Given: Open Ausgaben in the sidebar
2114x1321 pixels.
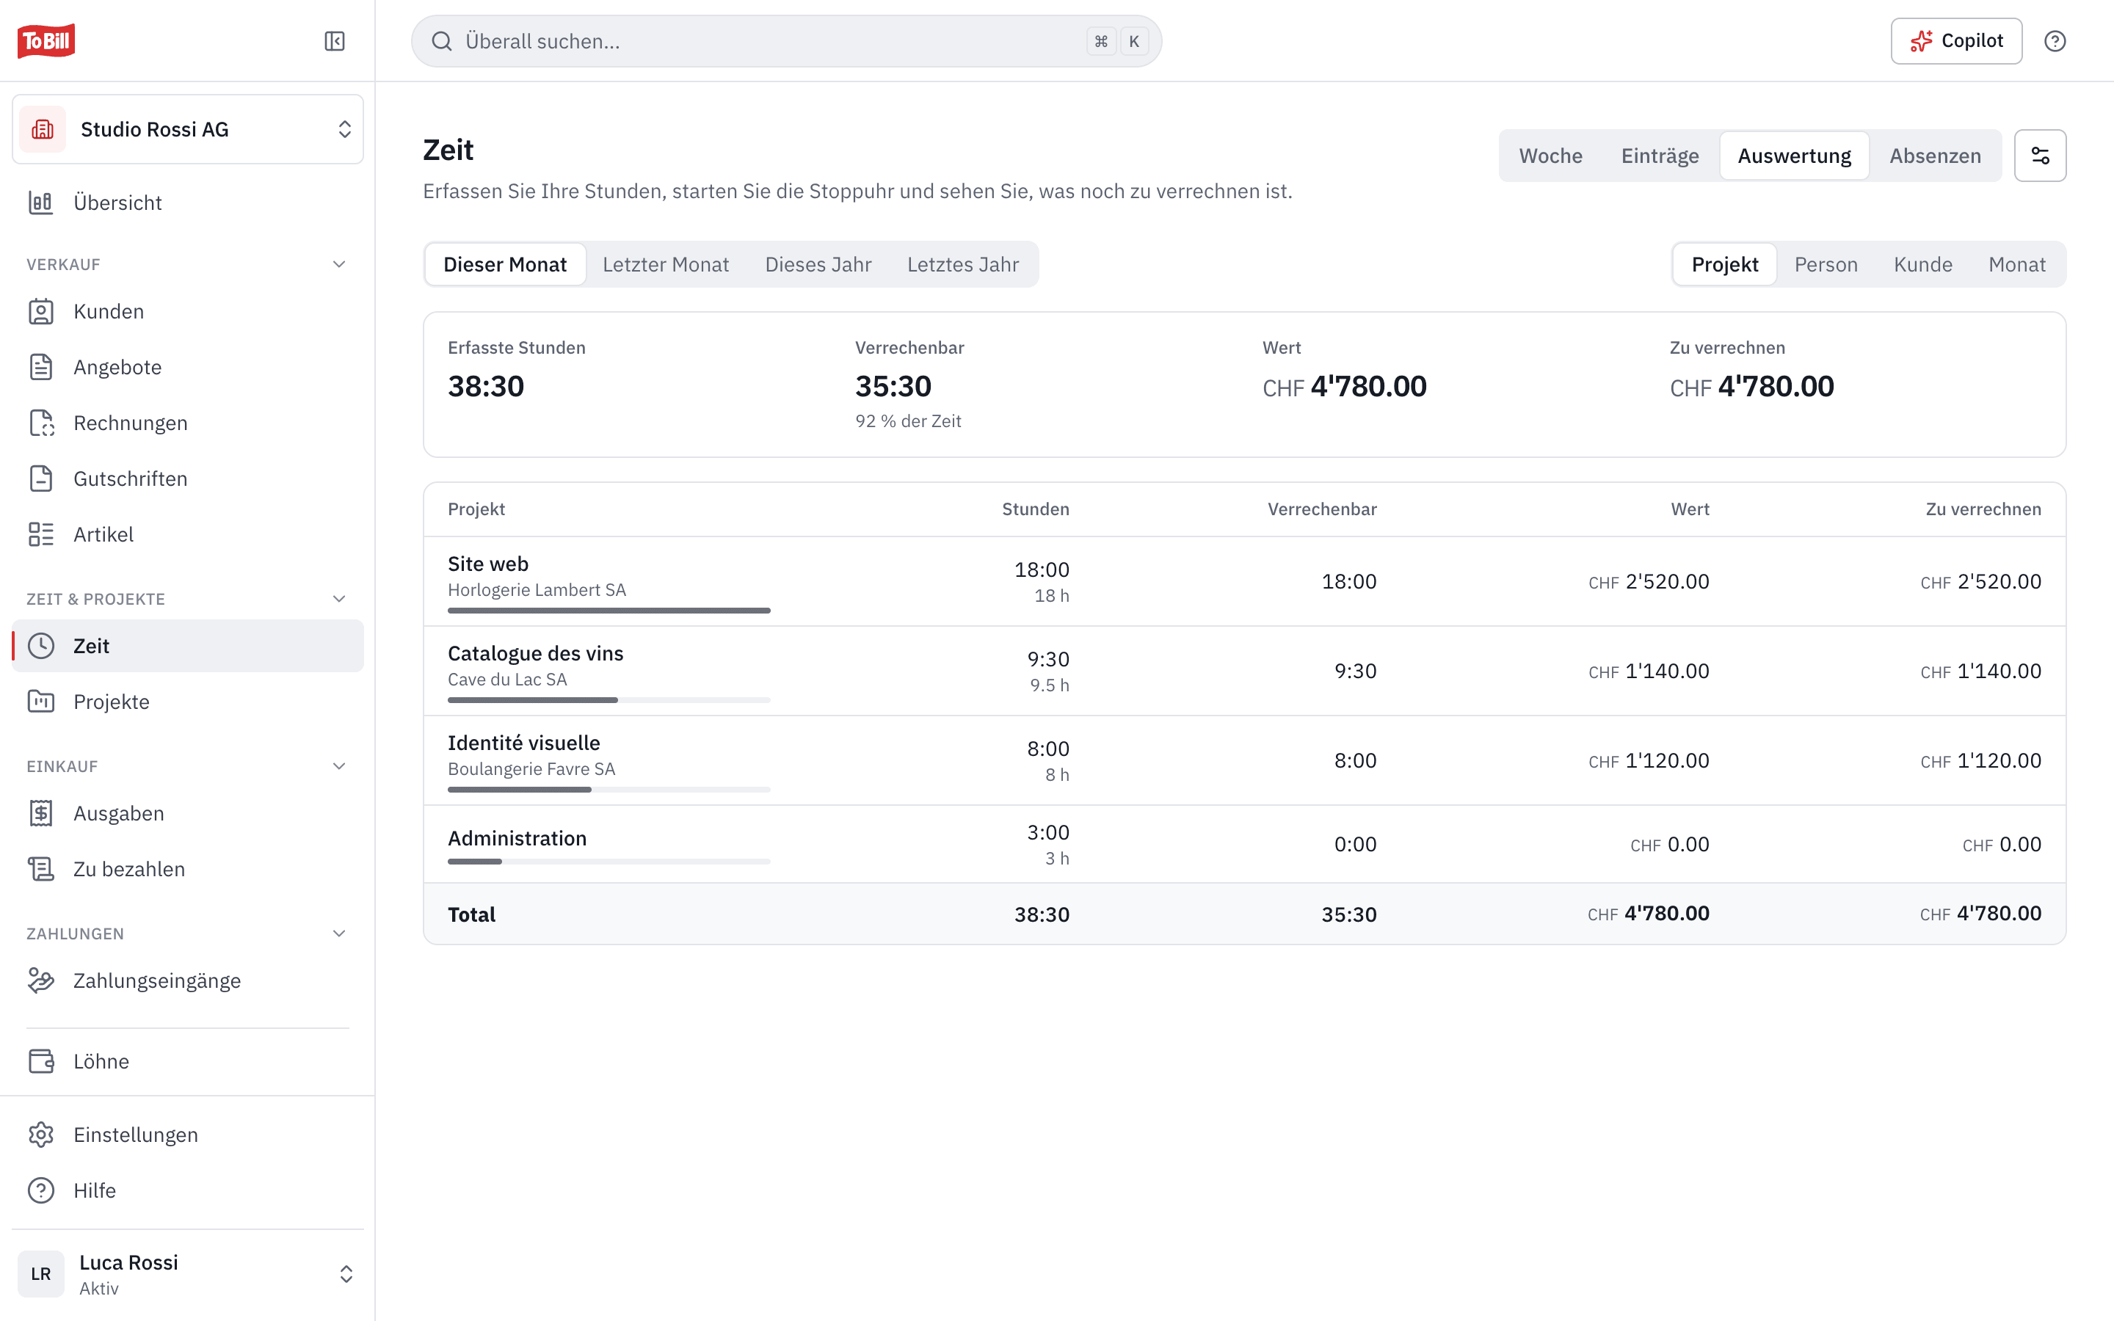Looking at the screenshot, I should 188,813.
